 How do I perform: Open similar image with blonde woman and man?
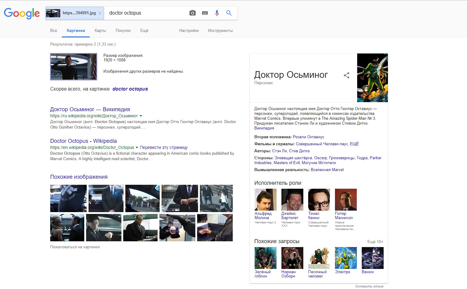click(67, 228)
